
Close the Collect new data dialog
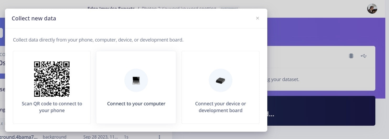point(257,18)
